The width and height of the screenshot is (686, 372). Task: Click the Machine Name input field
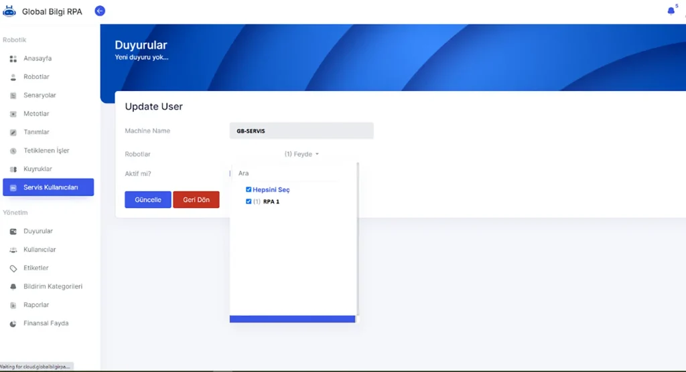(301, 130)
